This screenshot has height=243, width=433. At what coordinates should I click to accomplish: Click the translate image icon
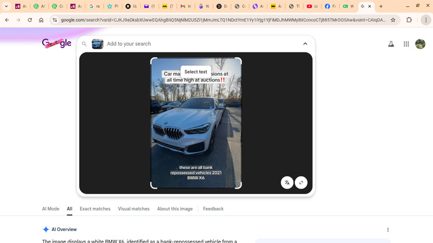pos(287,183)
